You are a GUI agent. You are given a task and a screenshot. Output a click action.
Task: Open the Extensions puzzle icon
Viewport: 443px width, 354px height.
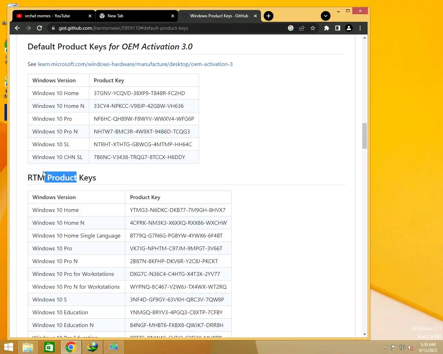pos(326,28)
